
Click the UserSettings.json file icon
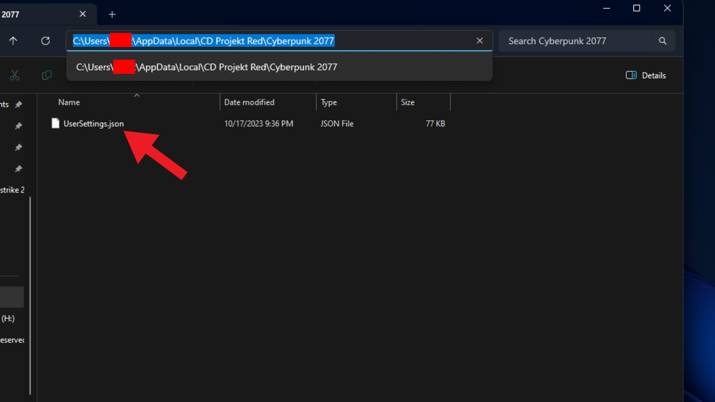[x=55, y=123]
